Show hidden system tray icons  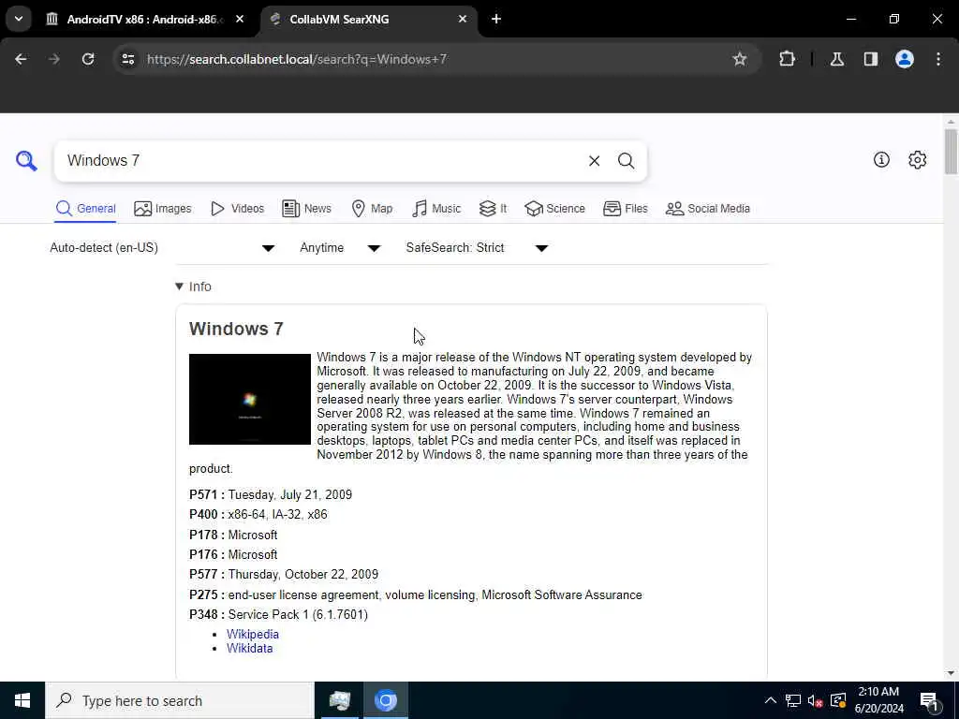click(770, 700)
